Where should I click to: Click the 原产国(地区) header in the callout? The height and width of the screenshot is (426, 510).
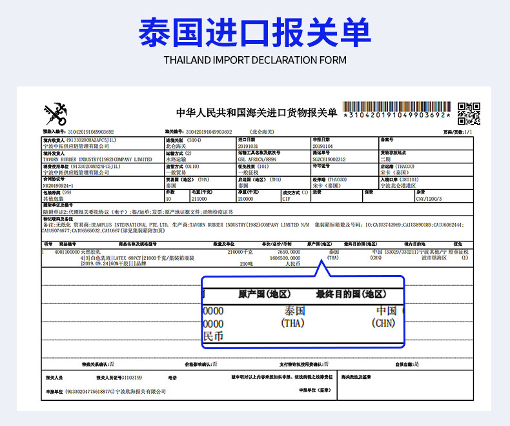(266, 294)
